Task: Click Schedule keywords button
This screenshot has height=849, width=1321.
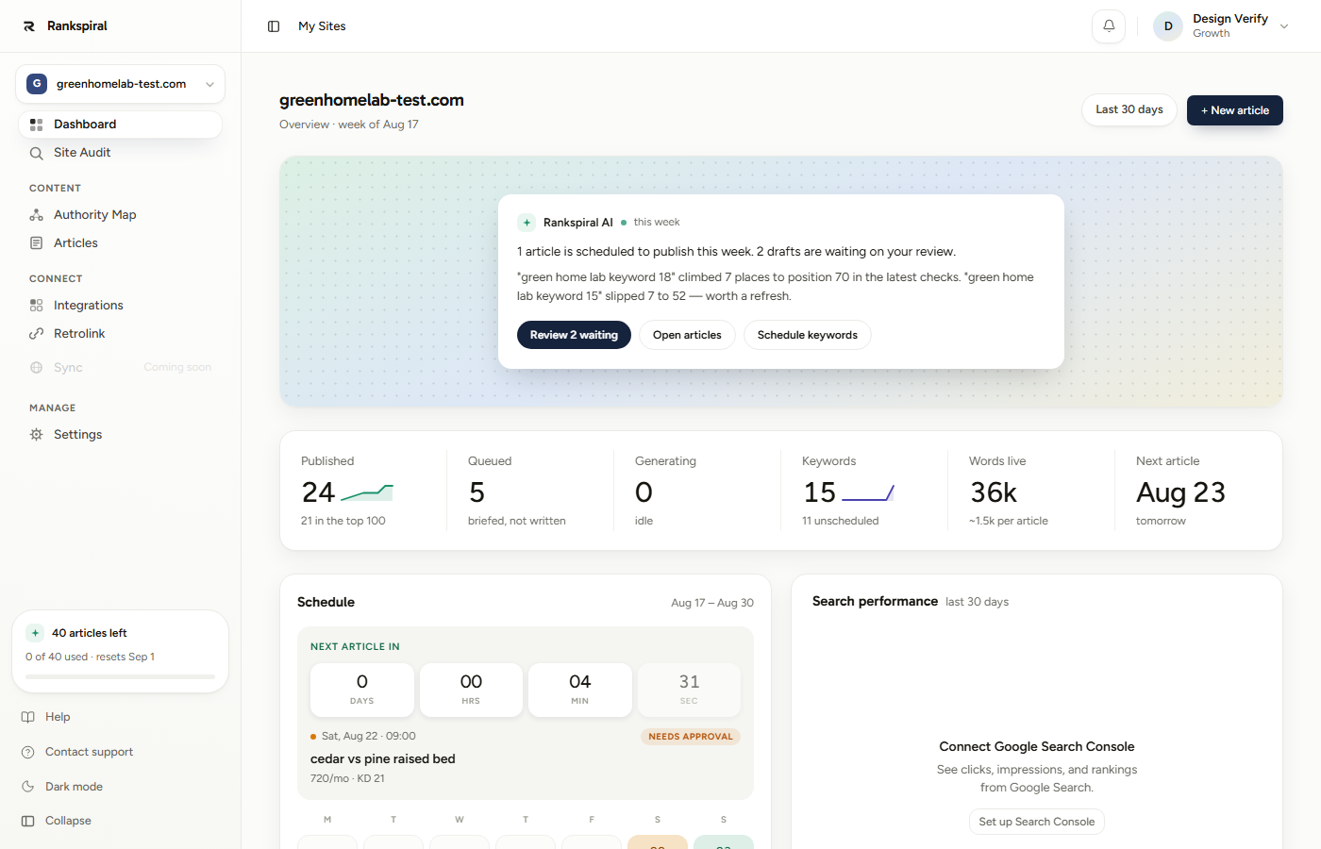Action: (807, 335)
